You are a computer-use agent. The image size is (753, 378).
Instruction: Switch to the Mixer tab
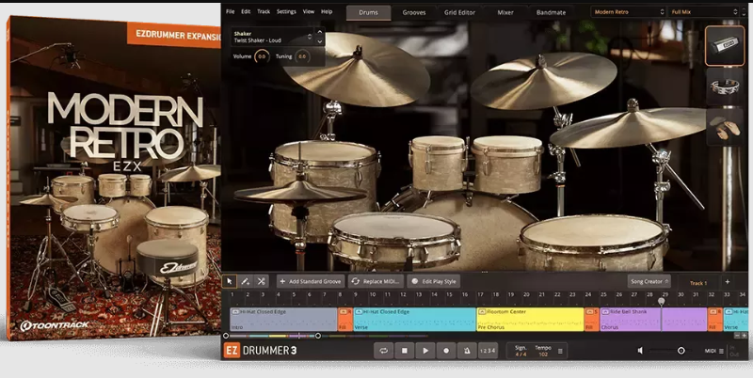(x=505, y=12)
